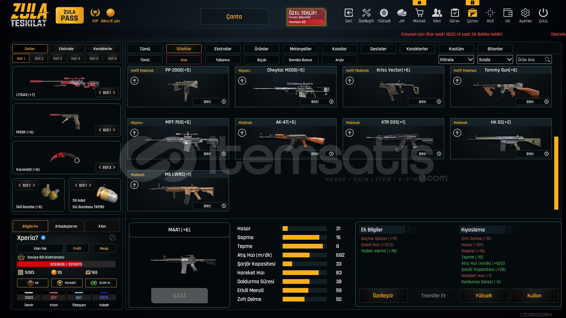566x318 pixels.
Task: Open the Klan icon in top bar
Action: coord(437,13)
